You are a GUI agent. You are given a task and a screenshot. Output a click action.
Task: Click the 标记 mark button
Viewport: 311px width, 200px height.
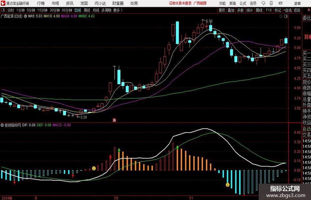278,10
